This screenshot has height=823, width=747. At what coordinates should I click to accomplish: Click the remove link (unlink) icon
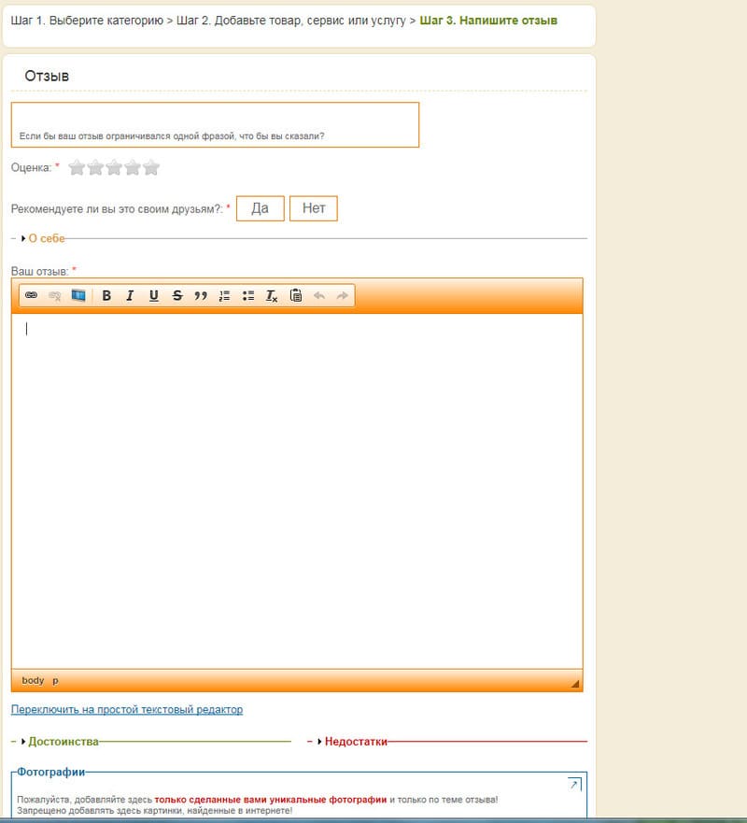[54, 296]
